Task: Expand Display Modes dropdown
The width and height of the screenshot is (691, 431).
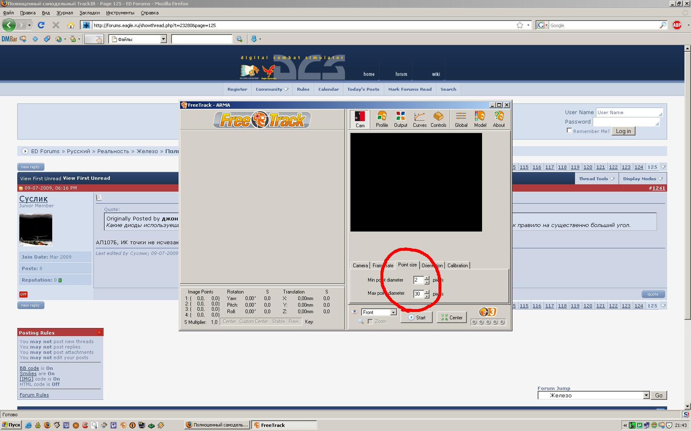Action: 642,179
